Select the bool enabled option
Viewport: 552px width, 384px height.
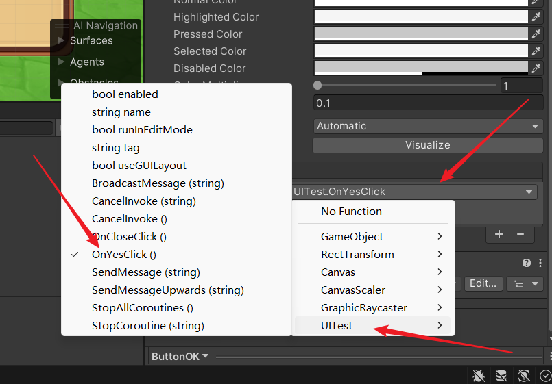125,94
